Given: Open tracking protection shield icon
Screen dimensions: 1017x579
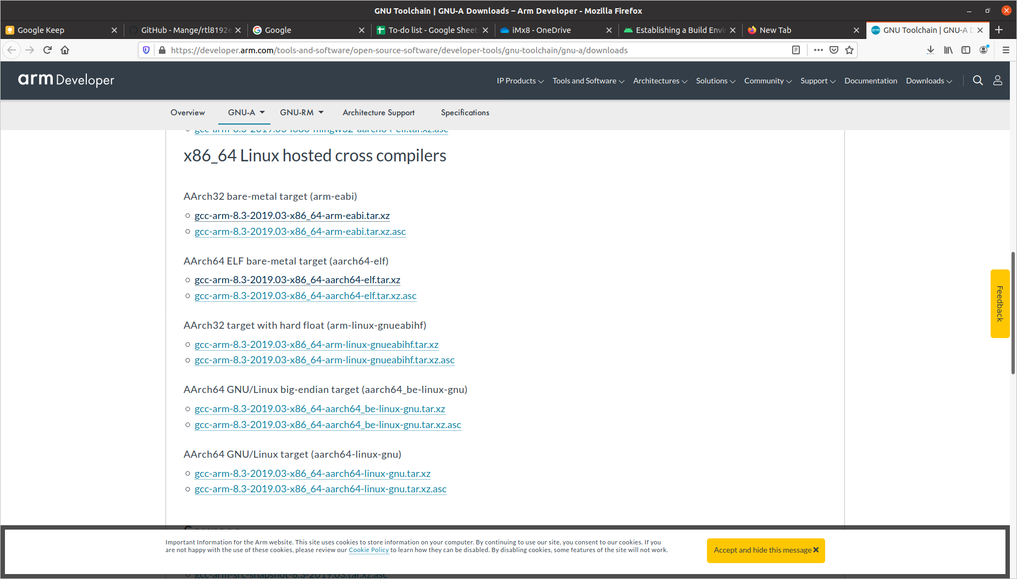Looking at the screenshot, I should click(x=146, y=50).
